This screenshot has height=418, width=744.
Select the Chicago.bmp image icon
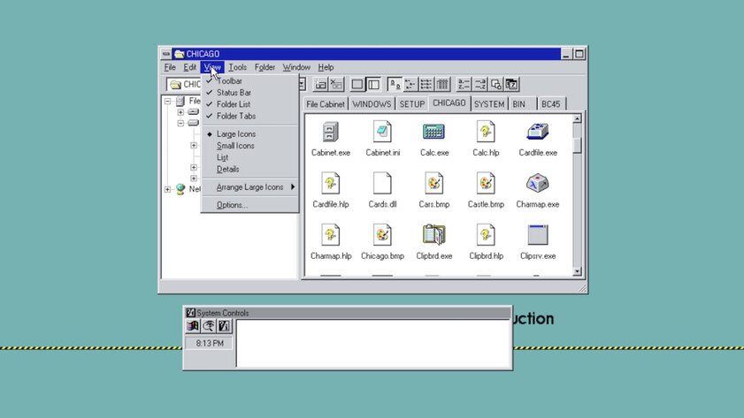(x=382, y=235)
